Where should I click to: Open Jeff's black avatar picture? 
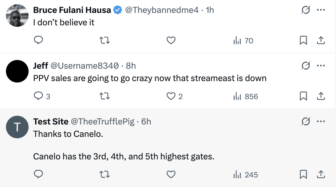tap(18, 71)
